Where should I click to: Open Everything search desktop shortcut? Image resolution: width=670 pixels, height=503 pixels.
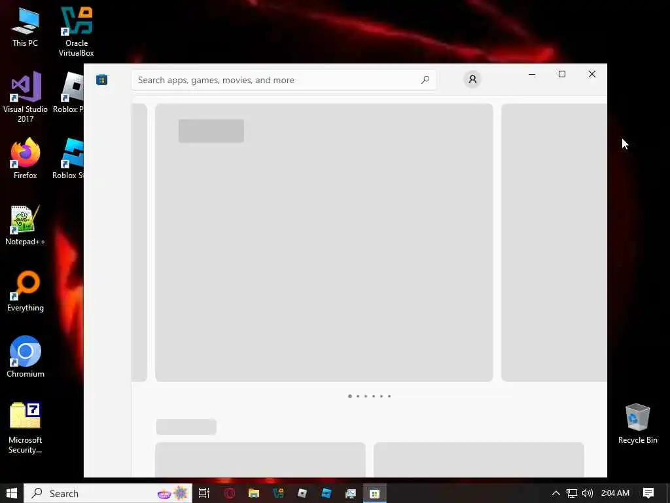[x=26, y=291]
